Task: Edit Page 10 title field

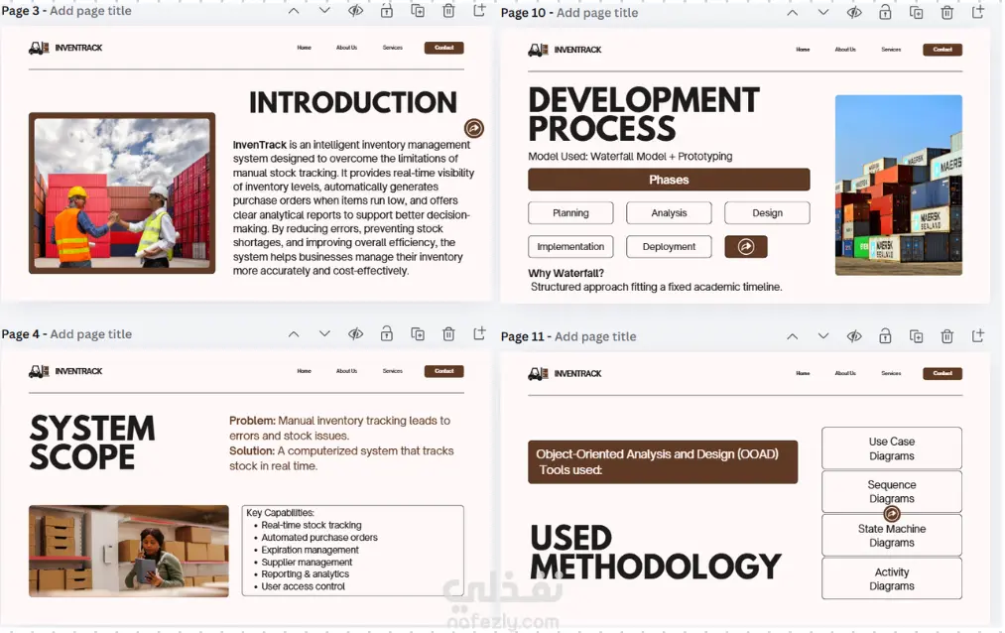Action: (x=597, y=13)
